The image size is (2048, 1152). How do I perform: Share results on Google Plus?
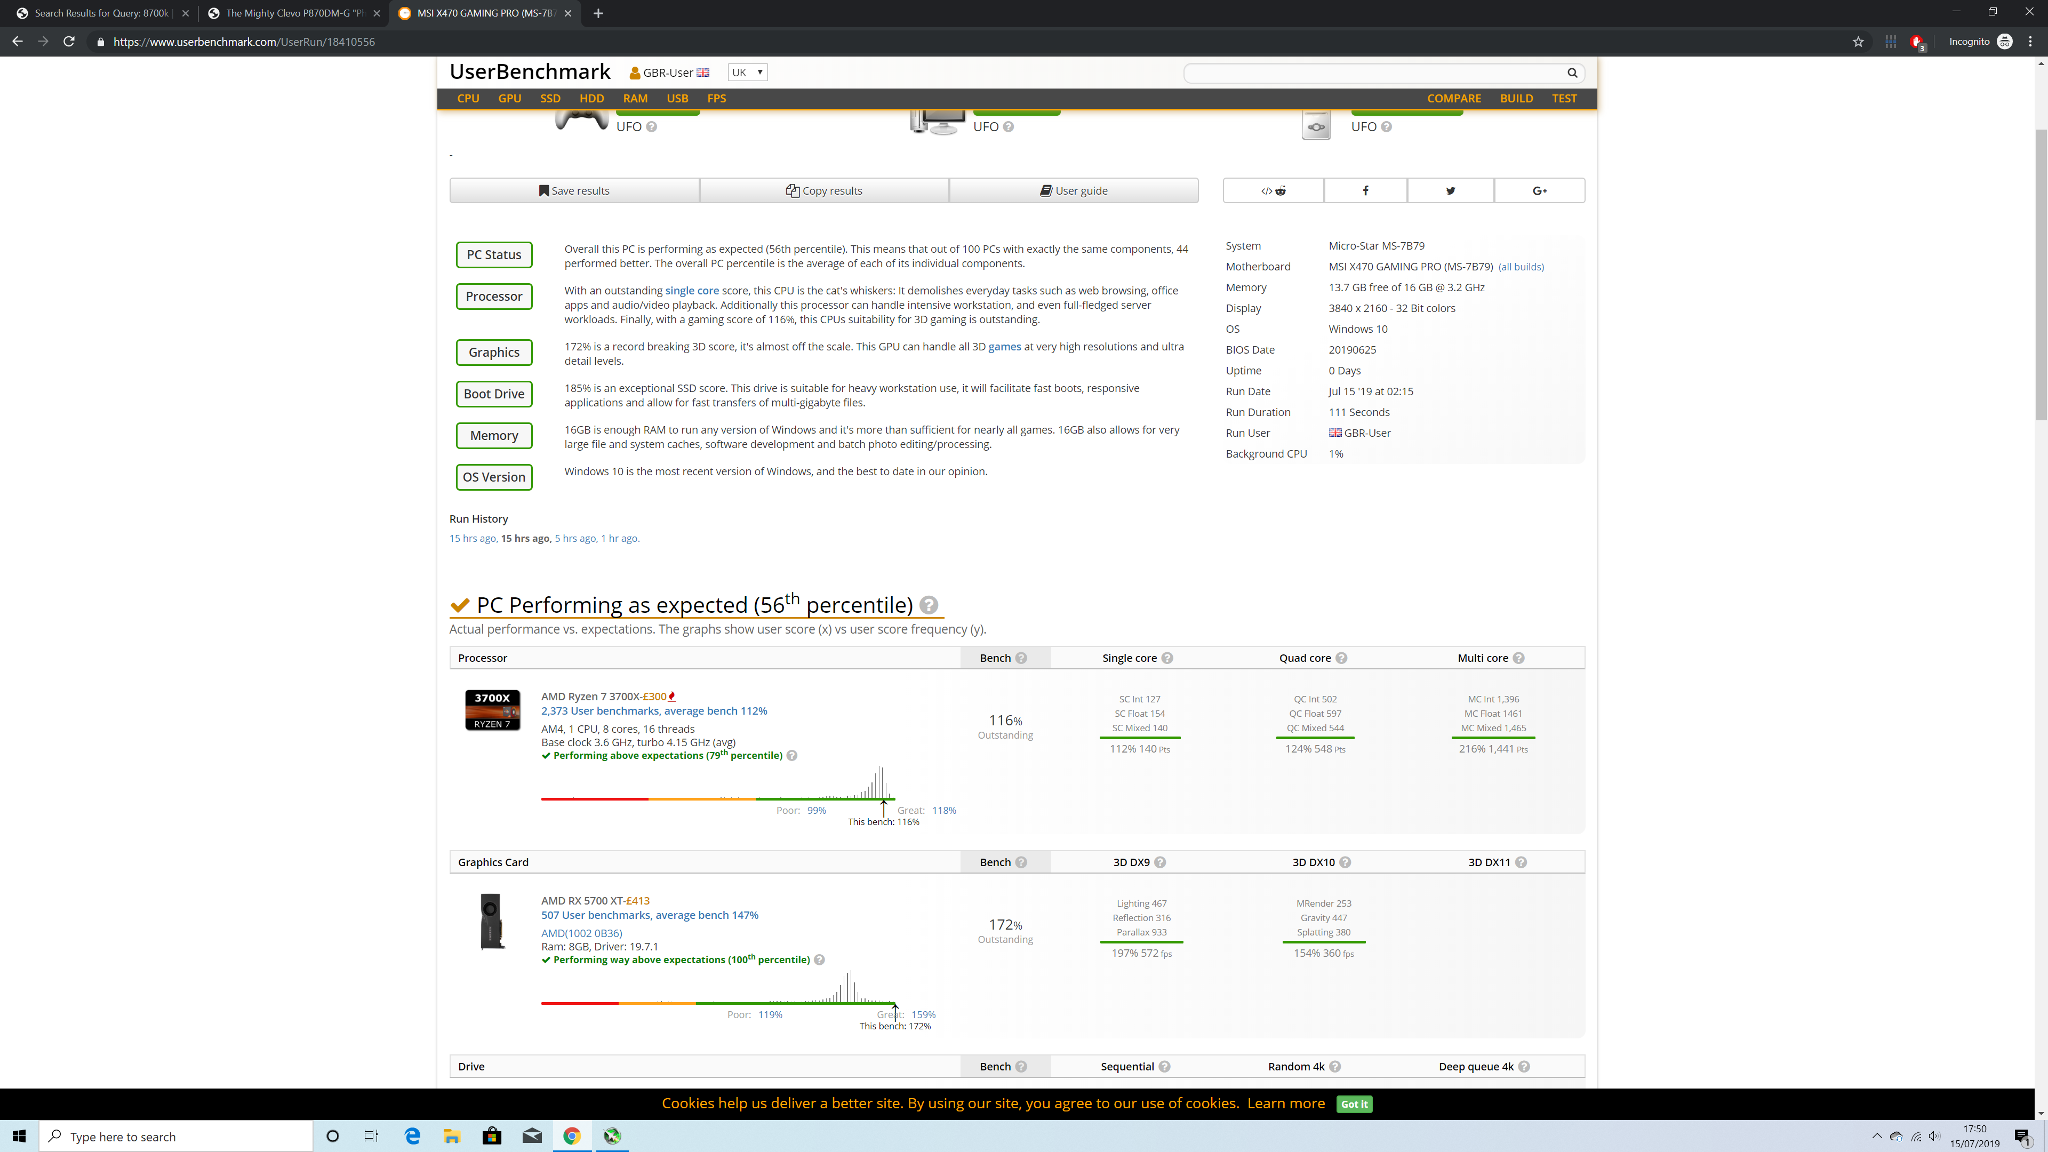[1539, 191]
